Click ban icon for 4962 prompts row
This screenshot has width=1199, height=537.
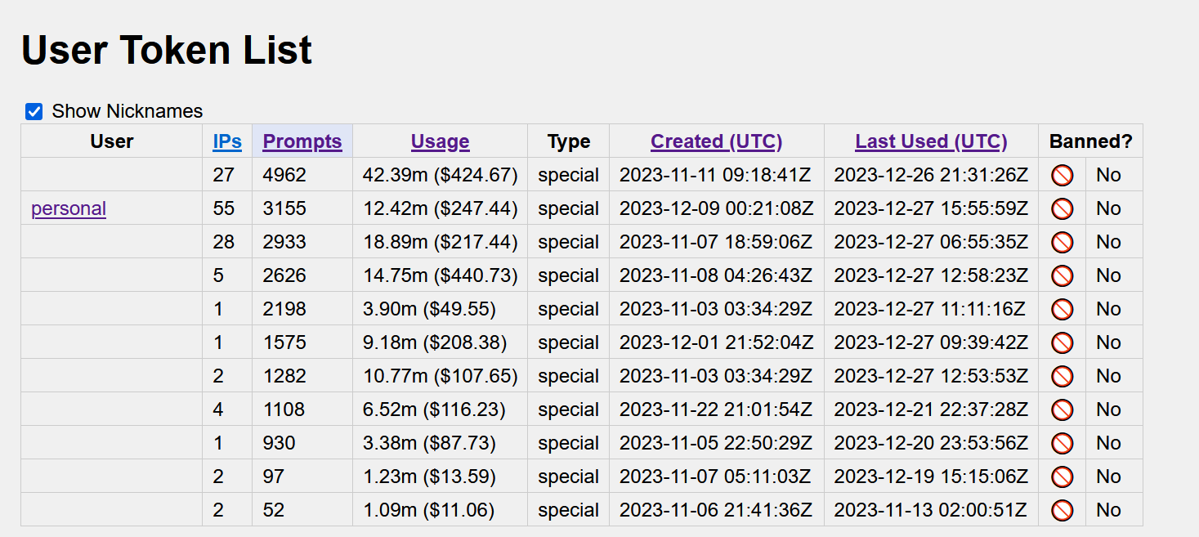1062,175
